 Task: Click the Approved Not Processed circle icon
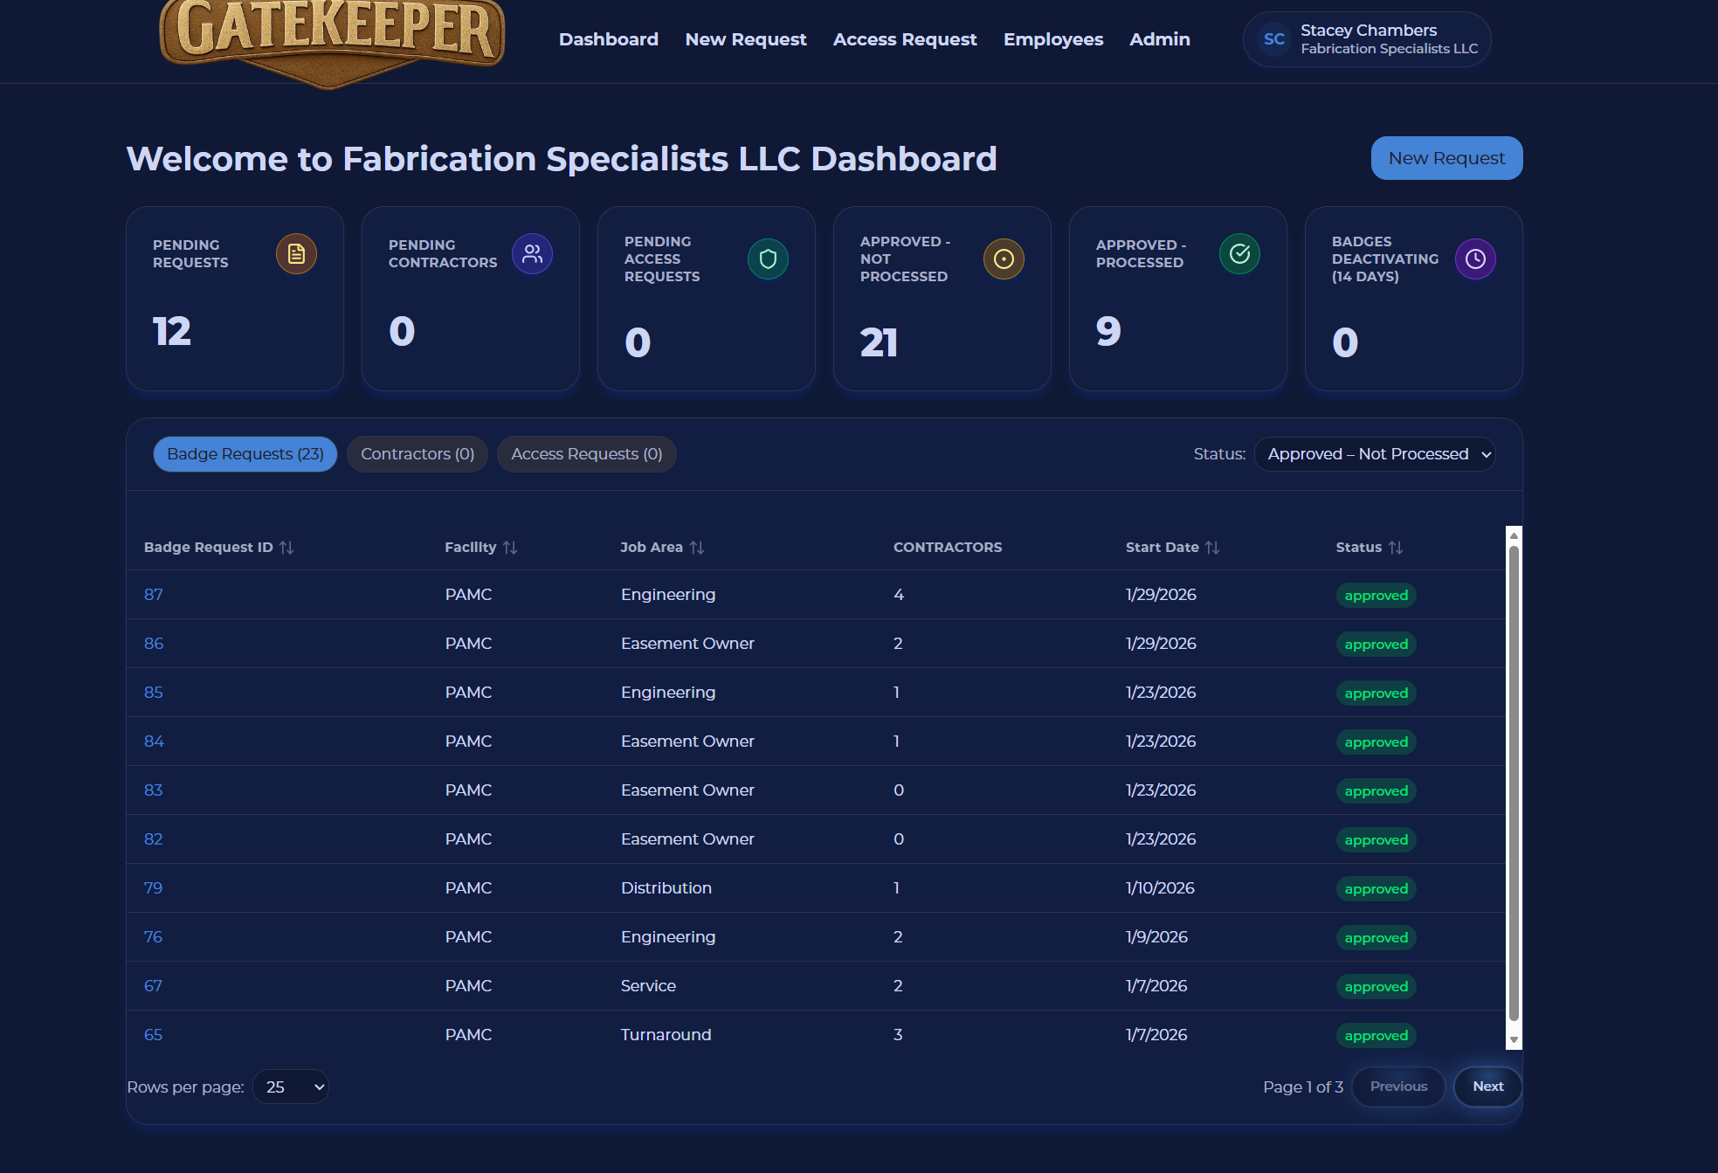(x=1004, y=259)
